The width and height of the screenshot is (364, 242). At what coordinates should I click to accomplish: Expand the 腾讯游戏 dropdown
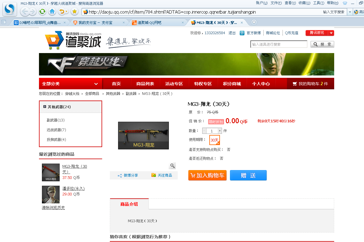331,33
